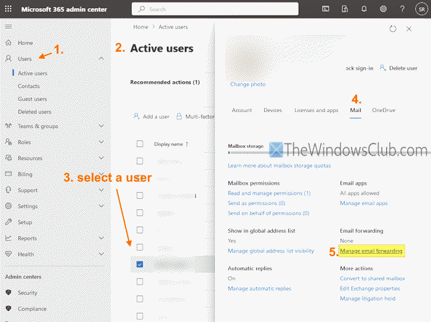Expand the Settings chevron in sidebar
The height and width of the screenshot is (322, 431).
pos(101,206)
